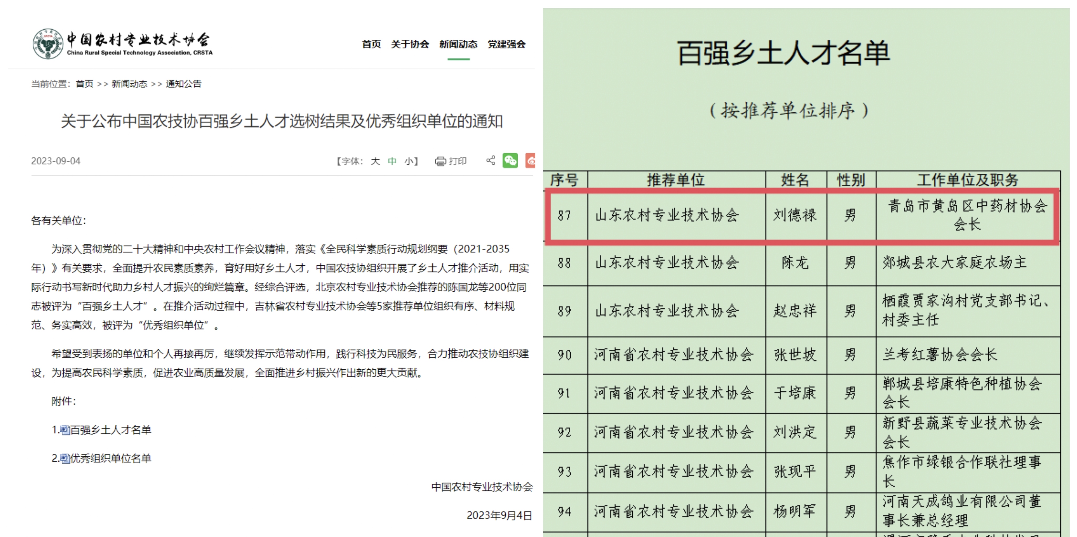Go to 通知公告 in breadcrumb path
The height and width of the screenshot is (537, 1077).
coord(184,84)
